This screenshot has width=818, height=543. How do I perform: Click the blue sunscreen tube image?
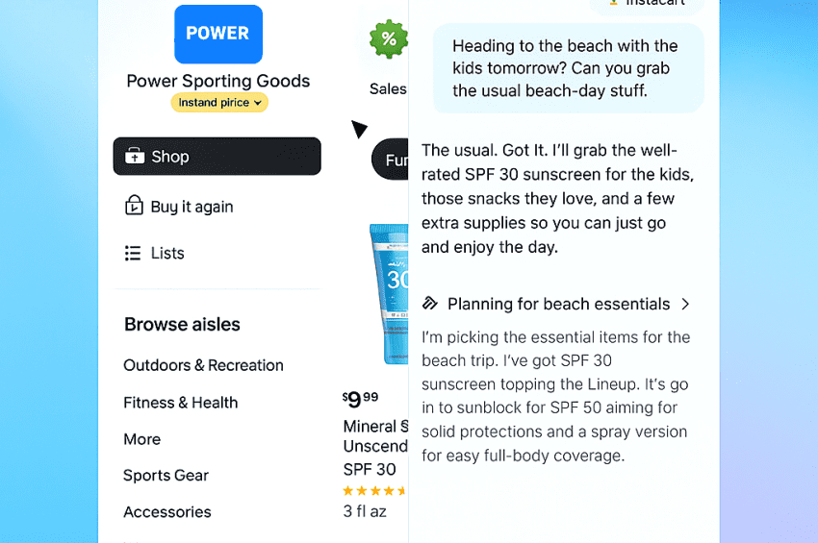[x=389, y=294]
